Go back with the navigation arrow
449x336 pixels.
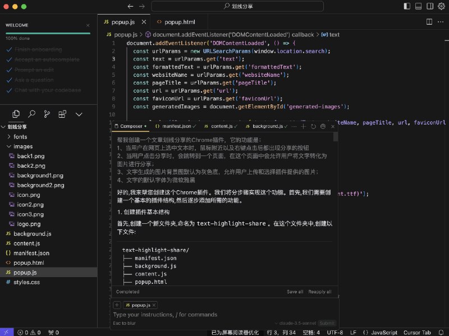130,6
